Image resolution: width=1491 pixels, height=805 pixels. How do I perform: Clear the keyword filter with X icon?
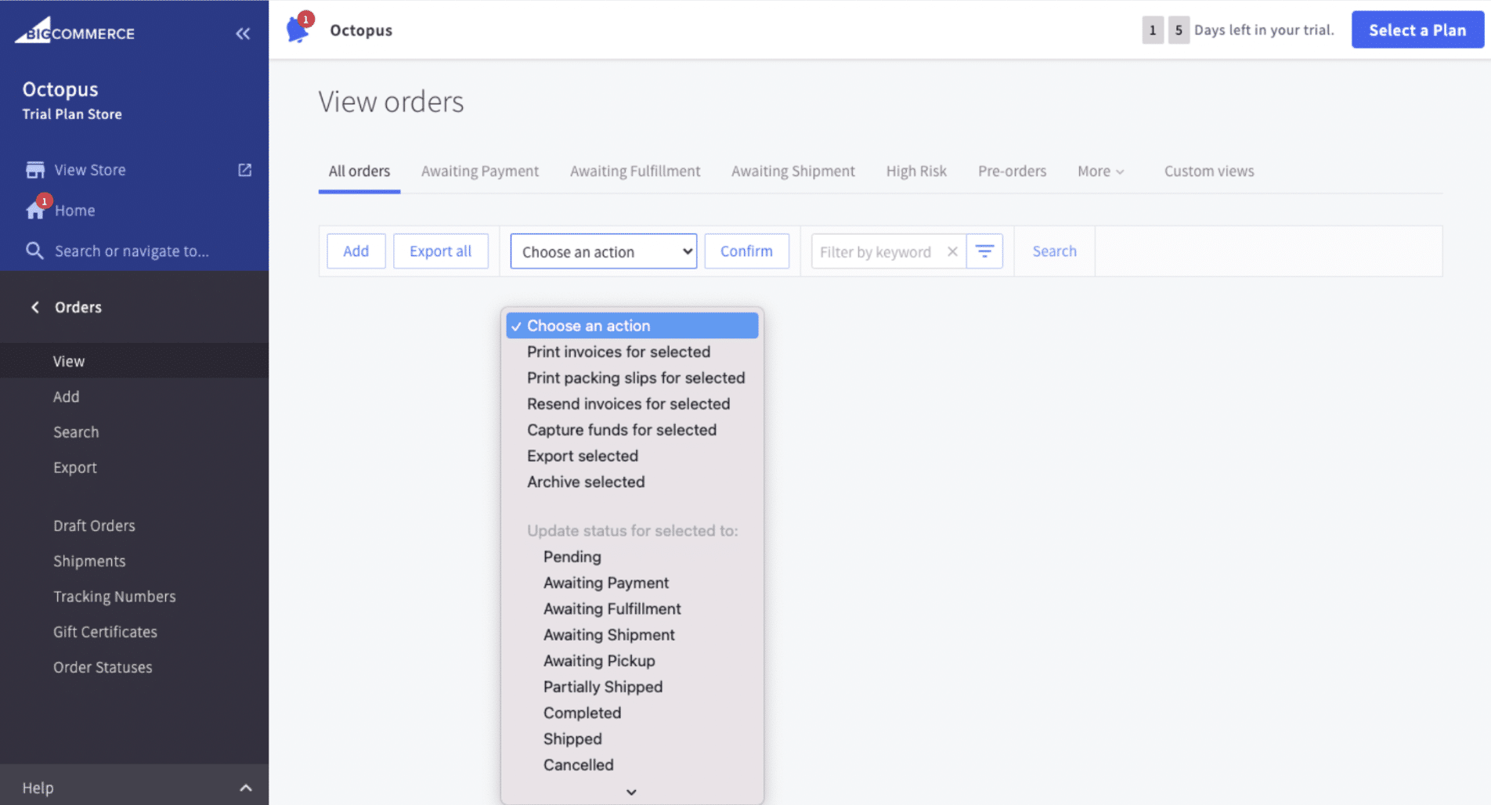click(x=952, y=251)
